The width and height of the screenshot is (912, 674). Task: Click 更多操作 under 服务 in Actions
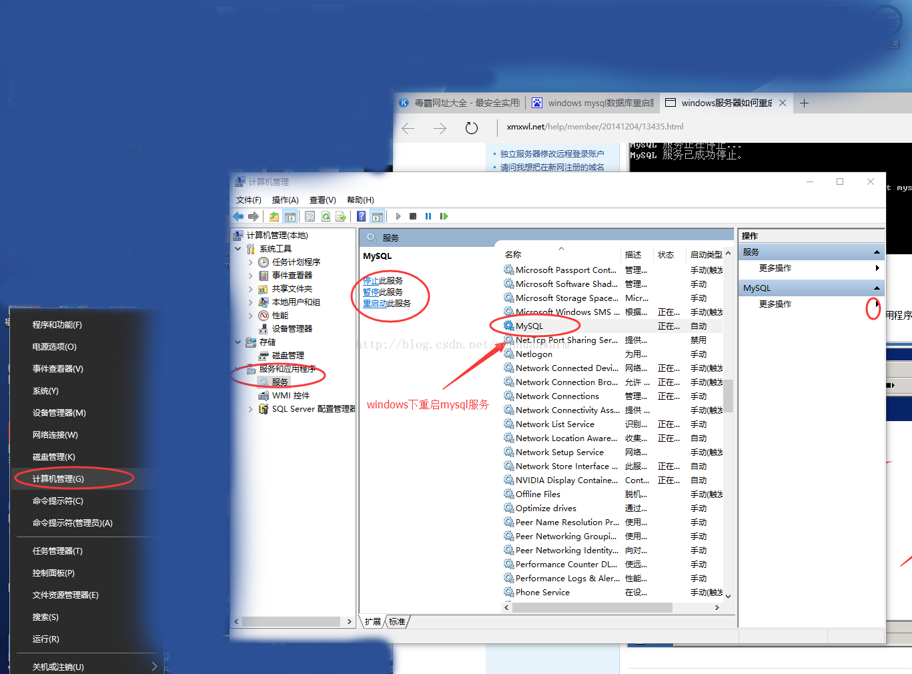[775, 268]
